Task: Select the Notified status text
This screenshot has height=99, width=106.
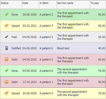Action: coord(16,48)
